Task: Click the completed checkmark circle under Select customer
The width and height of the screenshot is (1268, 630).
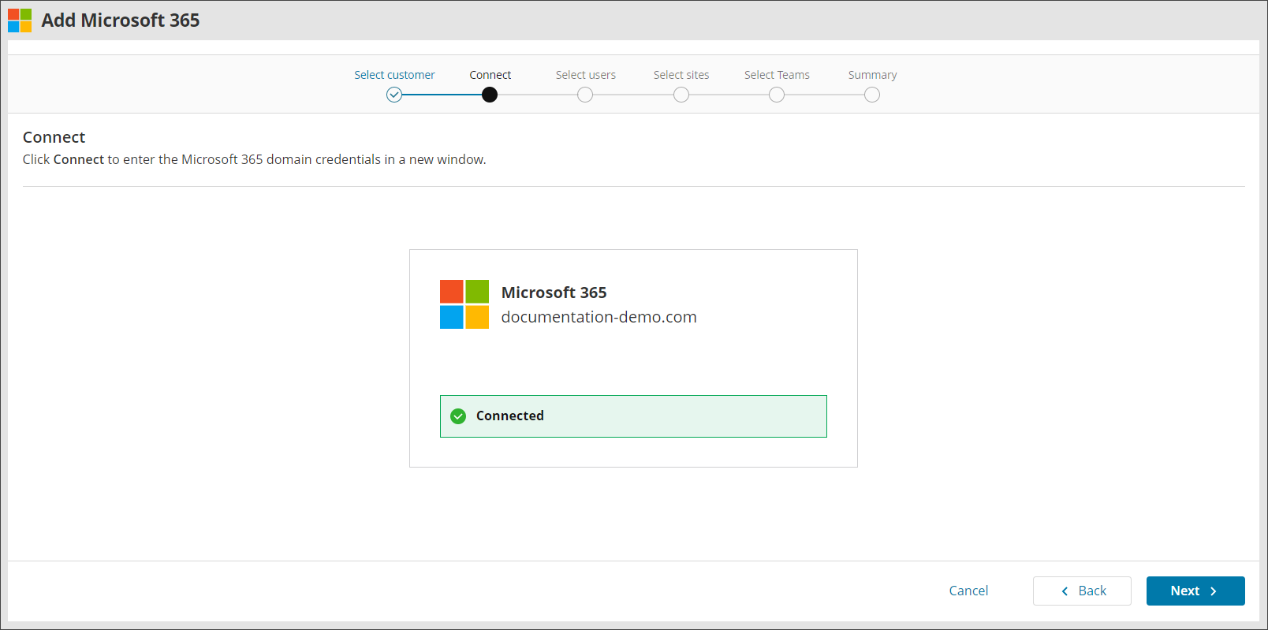Action: (394, 95)
